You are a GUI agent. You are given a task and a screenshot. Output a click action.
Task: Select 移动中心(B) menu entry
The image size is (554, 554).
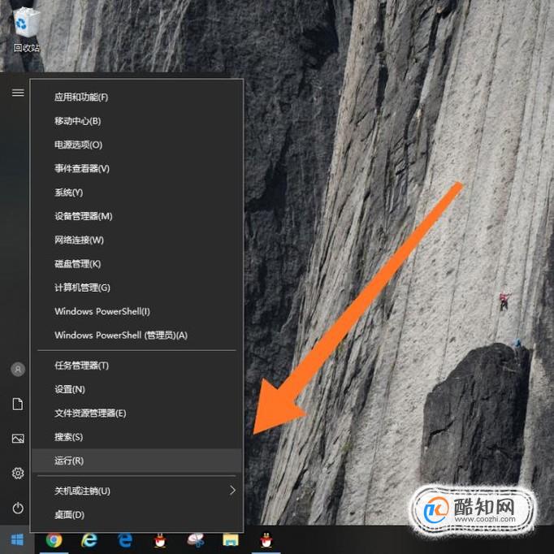pos(137,121)
